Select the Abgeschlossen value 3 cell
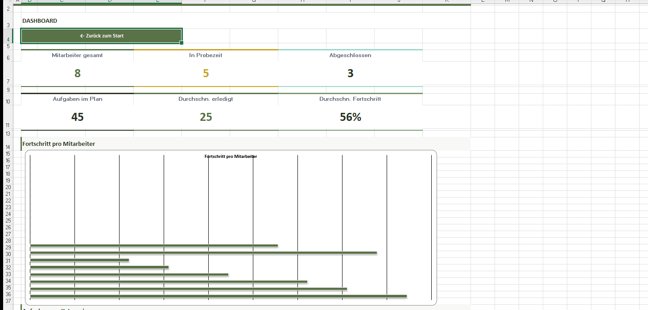Image resolution: width=648 pixels, height=310 pixels. tap(350, 74)
